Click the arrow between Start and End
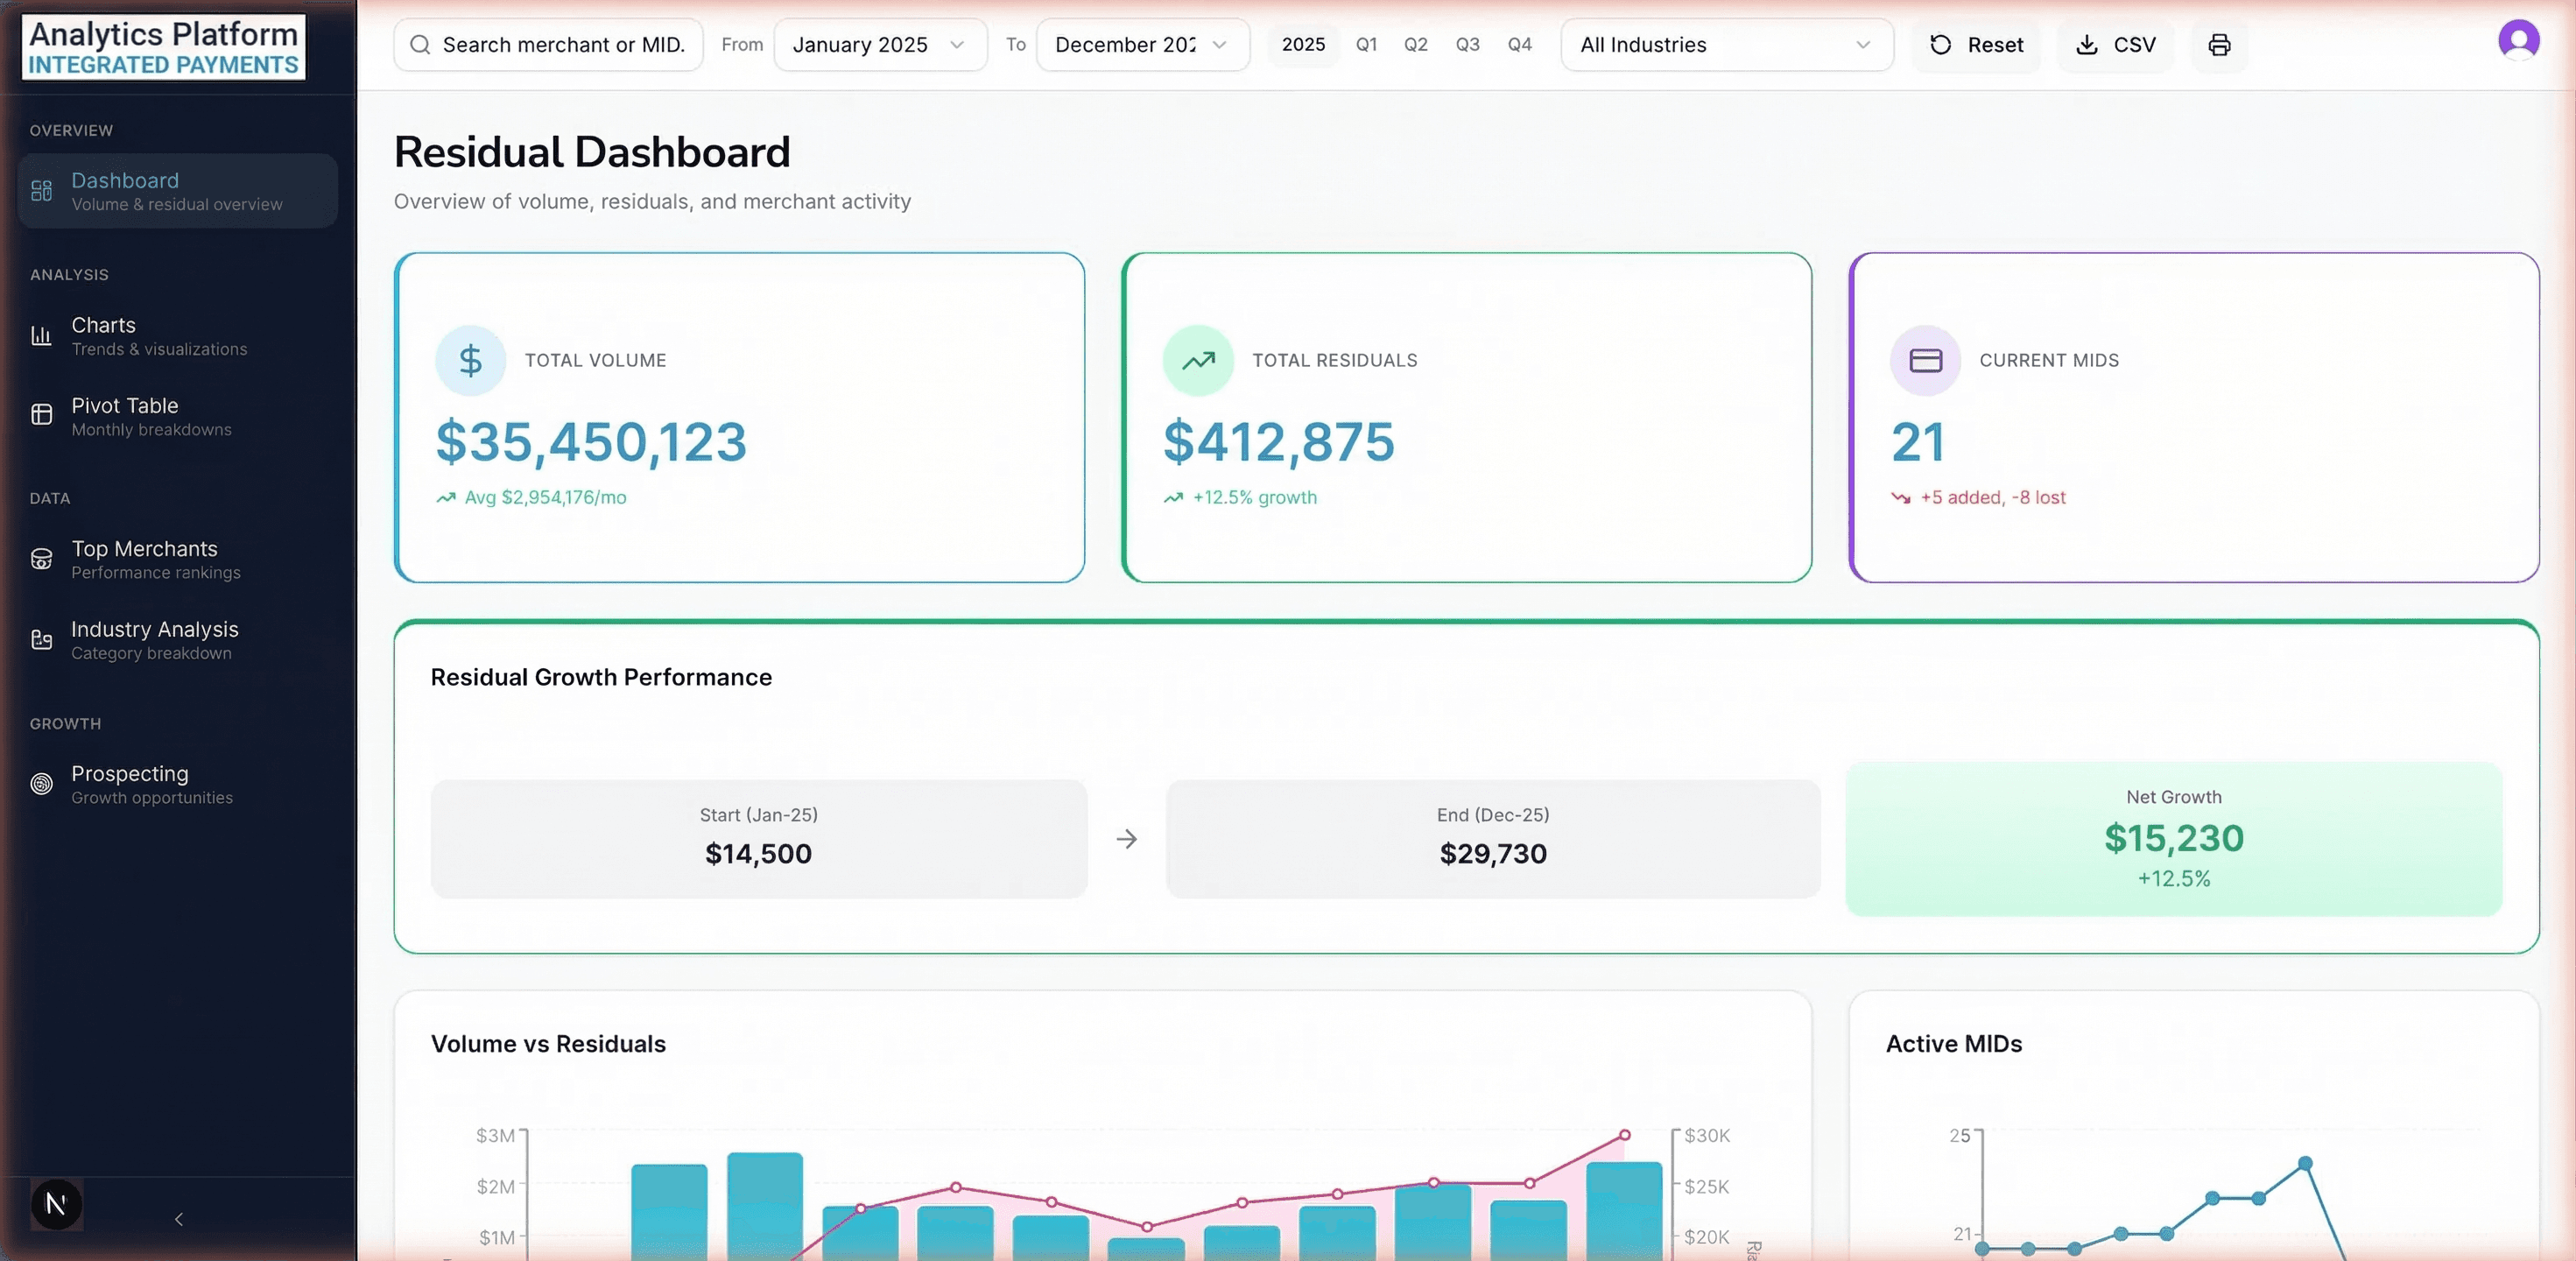2576x1261 pixels. click(x=1127, y=839)
